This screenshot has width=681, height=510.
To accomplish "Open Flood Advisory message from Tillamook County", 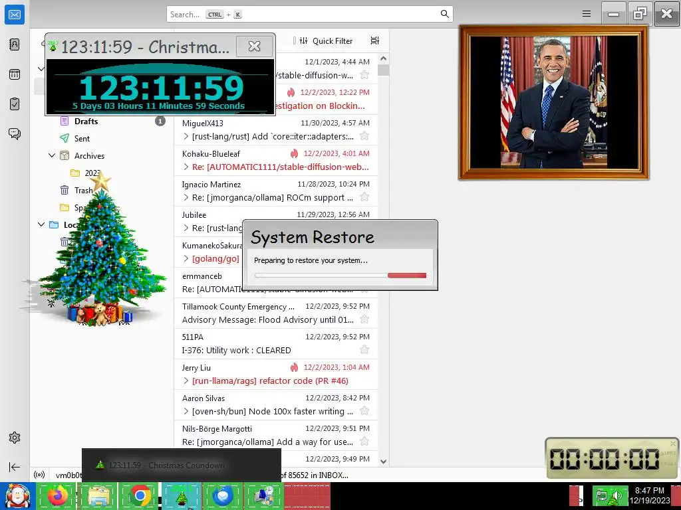I will (276, 313).
